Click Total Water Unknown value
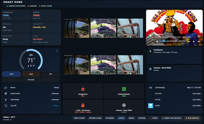 [55, 100]
